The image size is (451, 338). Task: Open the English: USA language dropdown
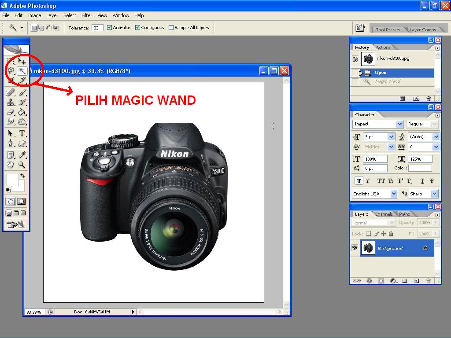click(394, 194)
